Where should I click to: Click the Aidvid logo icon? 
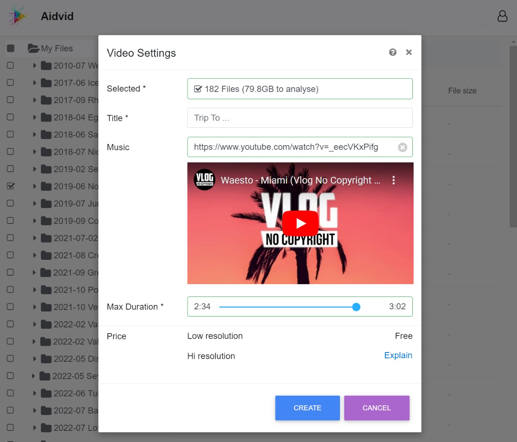pyautogui.click(x=19, y=16)
